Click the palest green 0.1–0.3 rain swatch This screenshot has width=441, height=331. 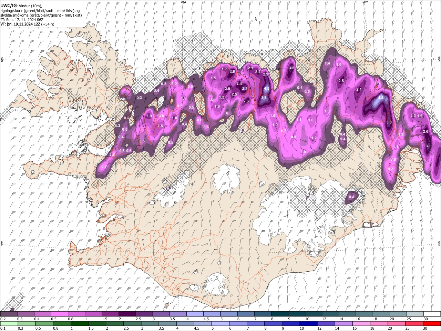(x=9, y=324)
